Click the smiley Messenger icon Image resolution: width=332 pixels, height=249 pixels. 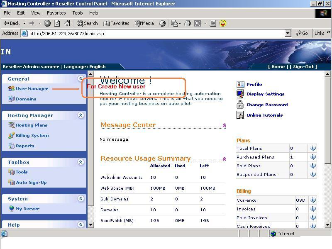(223, 23)
